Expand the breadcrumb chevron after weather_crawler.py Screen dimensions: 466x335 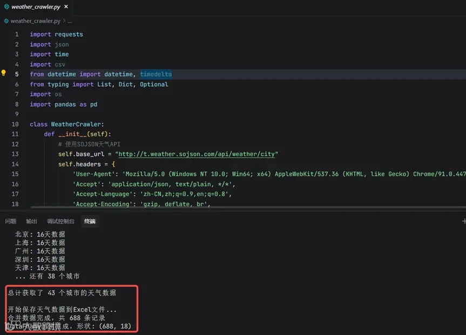(x=64, y=21)
